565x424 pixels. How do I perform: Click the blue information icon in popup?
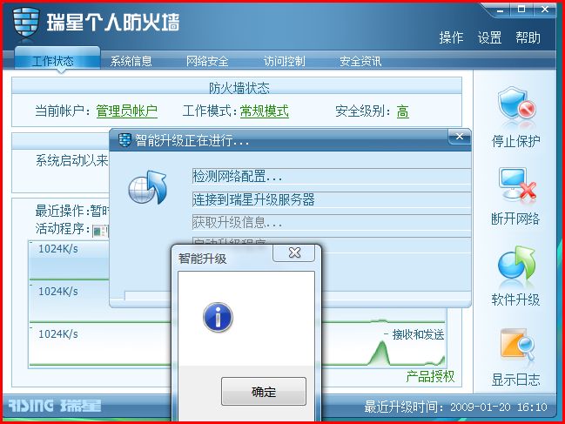(x=218, y=317)
